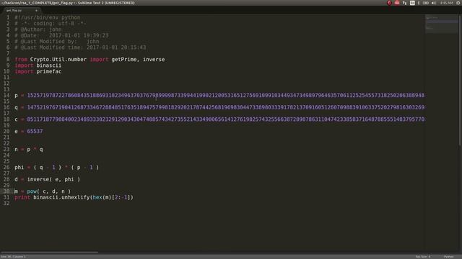The height and width of the screenshot is (259, 462).
Task: Click '@Last Modified by: john' comment
Action: tap(57, 42)
